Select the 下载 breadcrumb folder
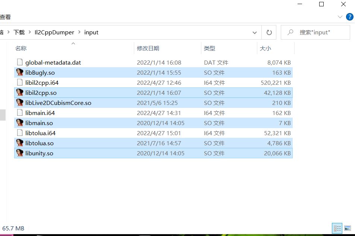The image size is (355, 236). [19, 32]
